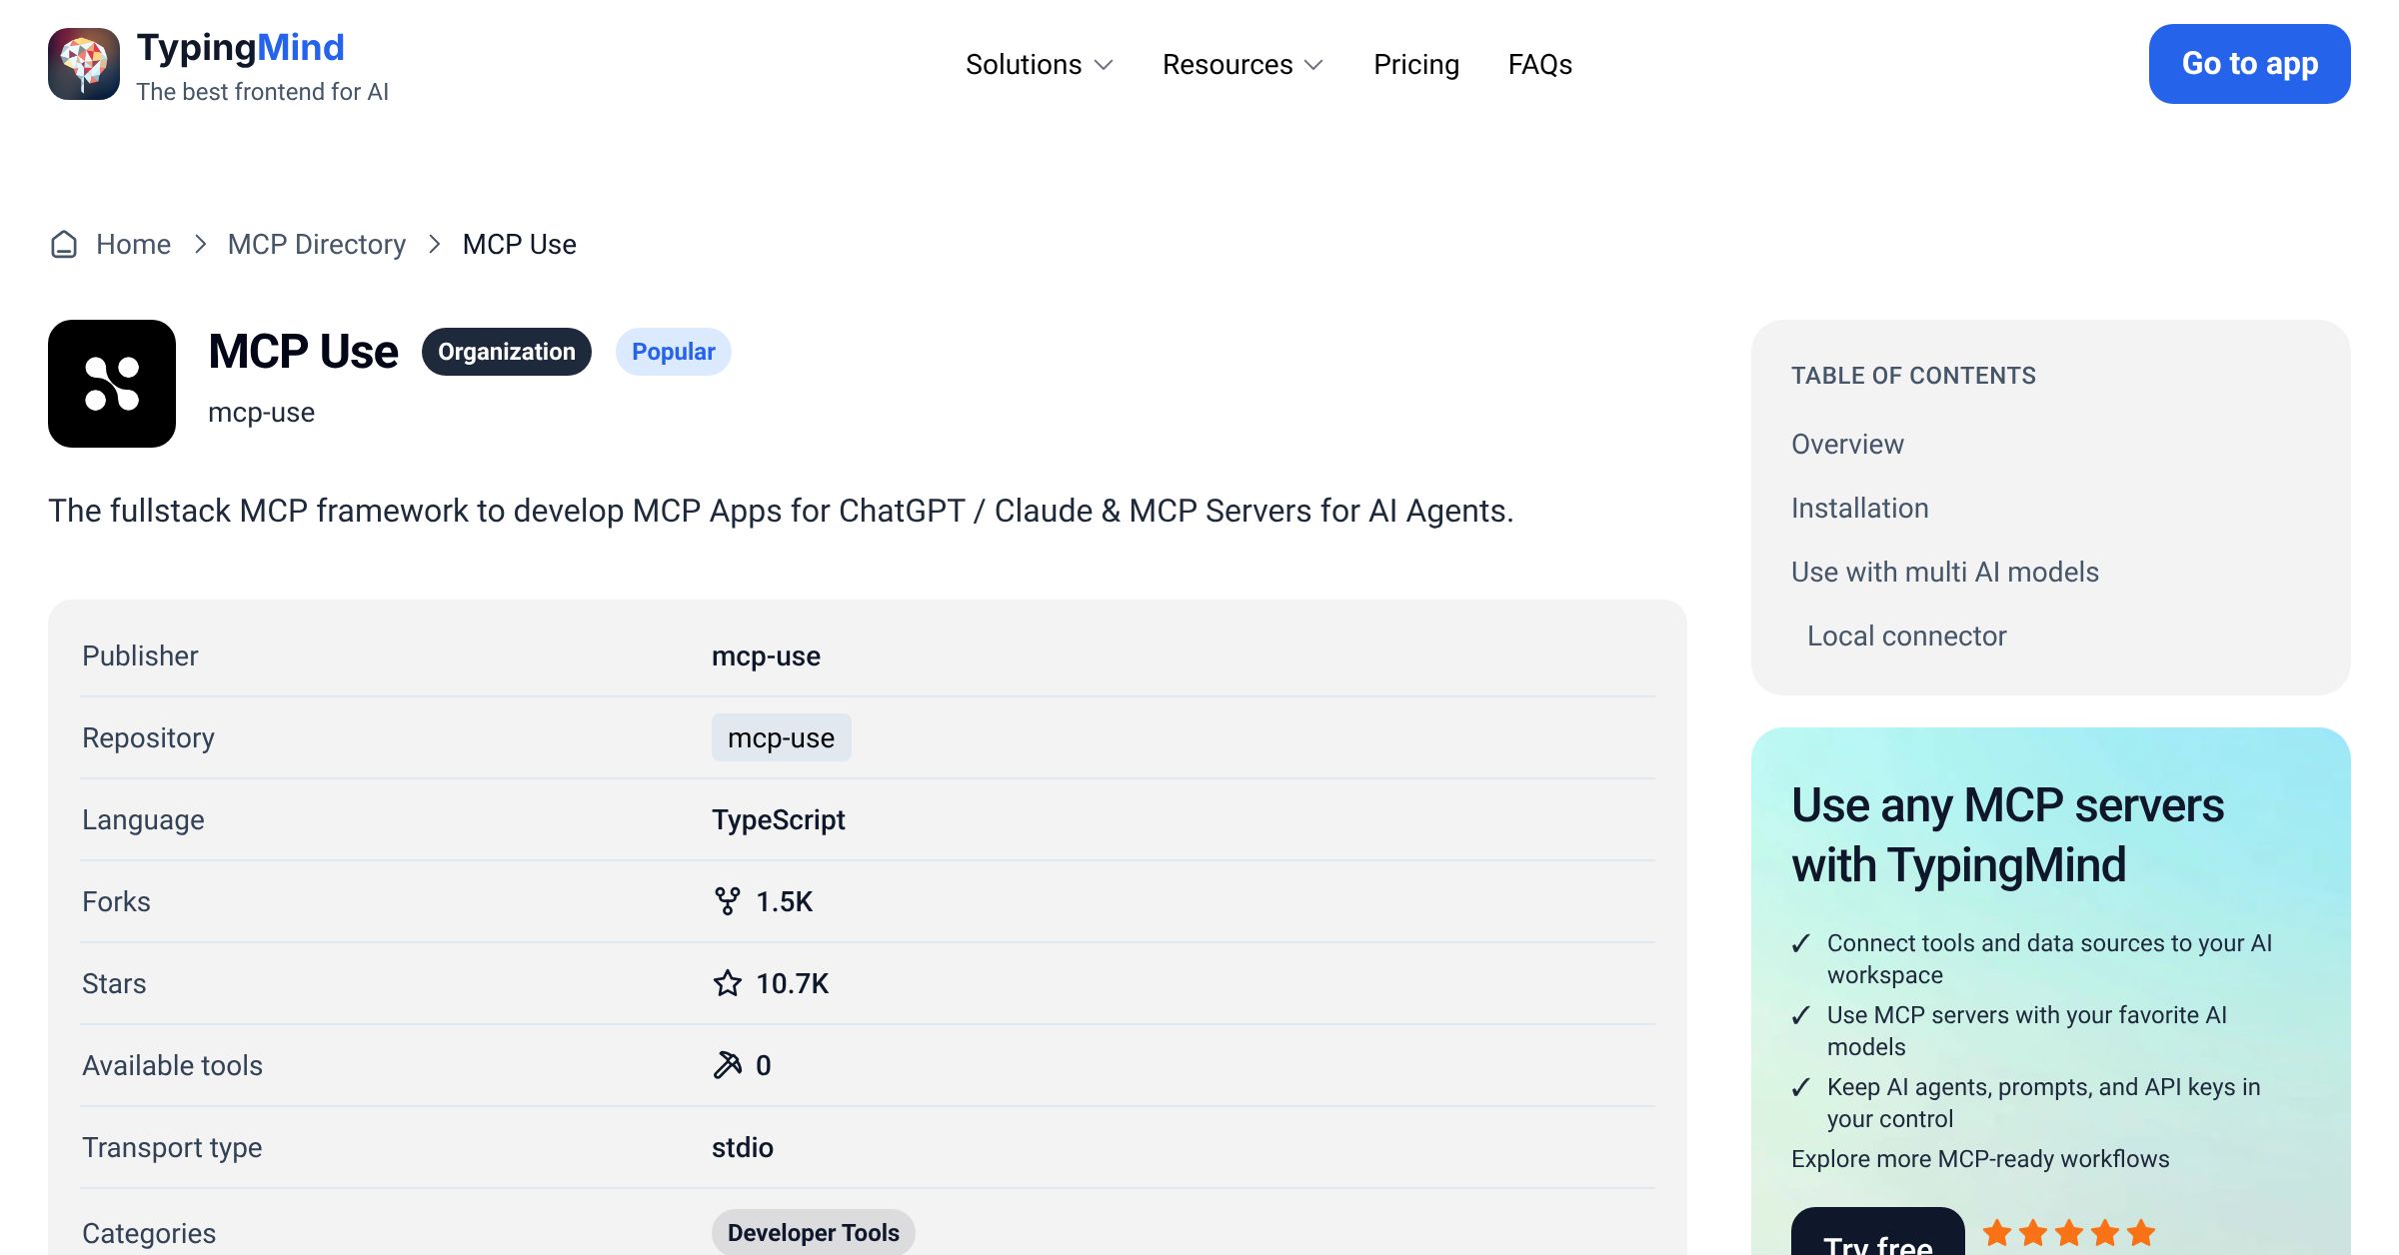Image resolution: width=2399 pixels, height=1255 pixels.
Task: Open the mcp-use repository link
Action: 782,737
